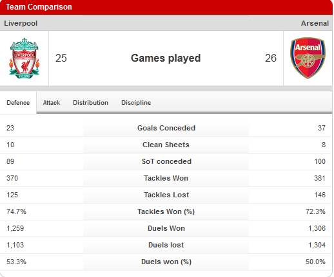Select the Tackles Won (%) row
Image resolution: width=334 pixels, height=277 pixels.
point(166,211)
